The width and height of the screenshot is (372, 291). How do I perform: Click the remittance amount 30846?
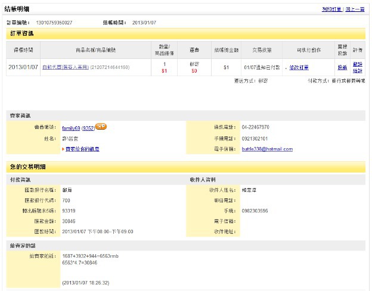coord(69,221)
